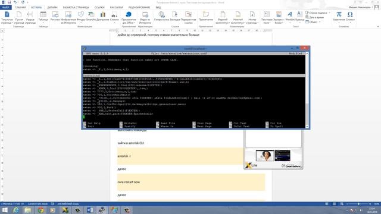Open the Фигуры shapes gallery
This screenshot has width=381, height=214.
(x=81, y=17)
